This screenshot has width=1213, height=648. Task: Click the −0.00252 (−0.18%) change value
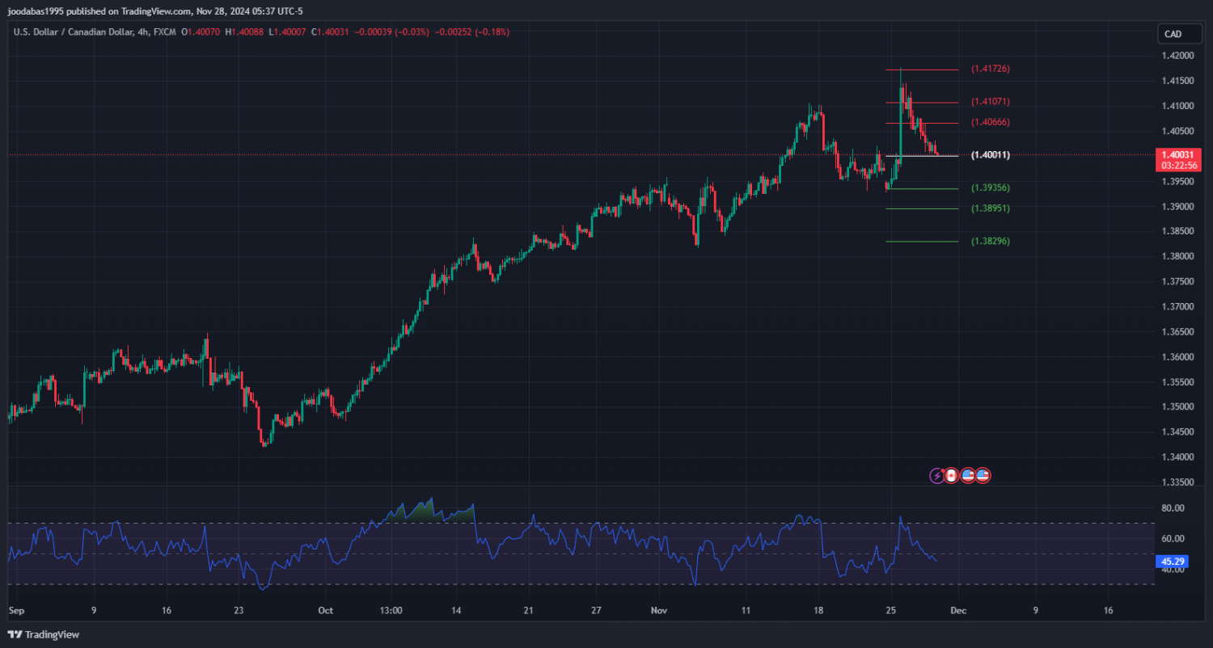click(x=472, y=32)
